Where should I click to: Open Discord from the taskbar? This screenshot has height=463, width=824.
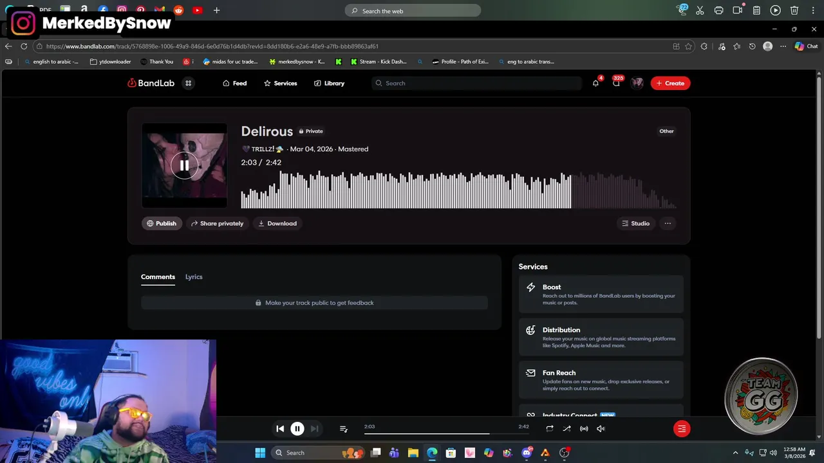point(527,453)
